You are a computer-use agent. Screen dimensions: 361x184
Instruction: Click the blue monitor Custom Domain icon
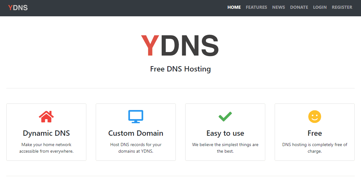[x=136, y=117]
